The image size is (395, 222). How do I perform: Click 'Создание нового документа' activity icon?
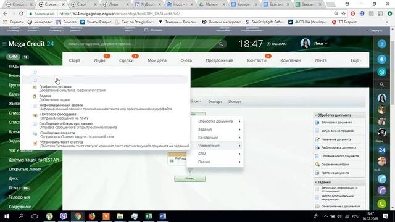pyautogui.click(x=317, y=156)
